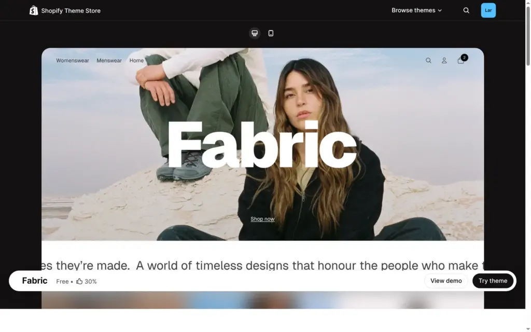Click the Free price label

click(62, 282)
